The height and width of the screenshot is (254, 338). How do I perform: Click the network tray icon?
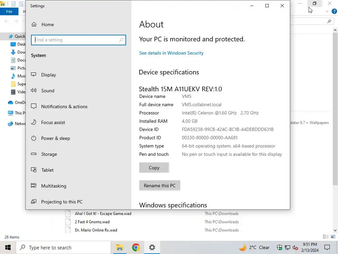(x=287, y=247)
